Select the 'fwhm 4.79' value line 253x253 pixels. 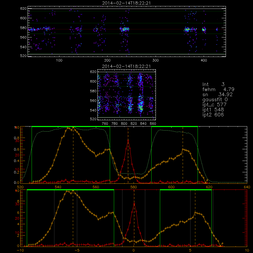point(218,89)
